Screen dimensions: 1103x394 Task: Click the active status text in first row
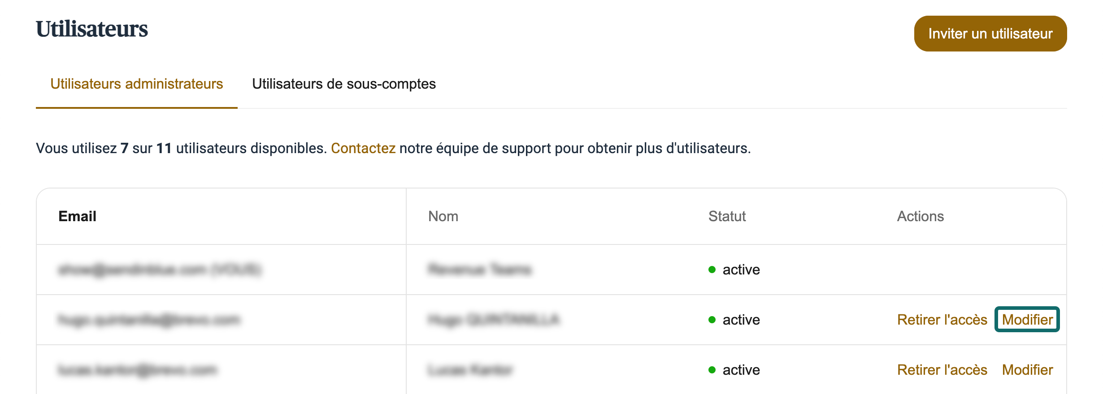741,270
